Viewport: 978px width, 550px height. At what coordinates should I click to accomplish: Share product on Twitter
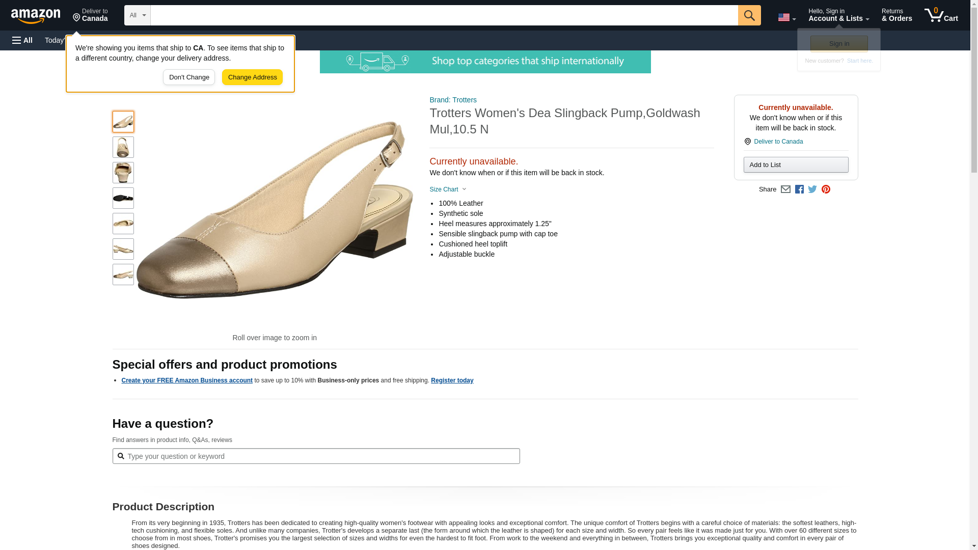[x=812, y=189]
